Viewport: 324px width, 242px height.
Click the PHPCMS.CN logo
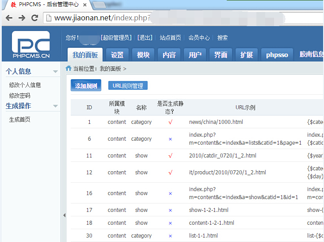[31, 45]
